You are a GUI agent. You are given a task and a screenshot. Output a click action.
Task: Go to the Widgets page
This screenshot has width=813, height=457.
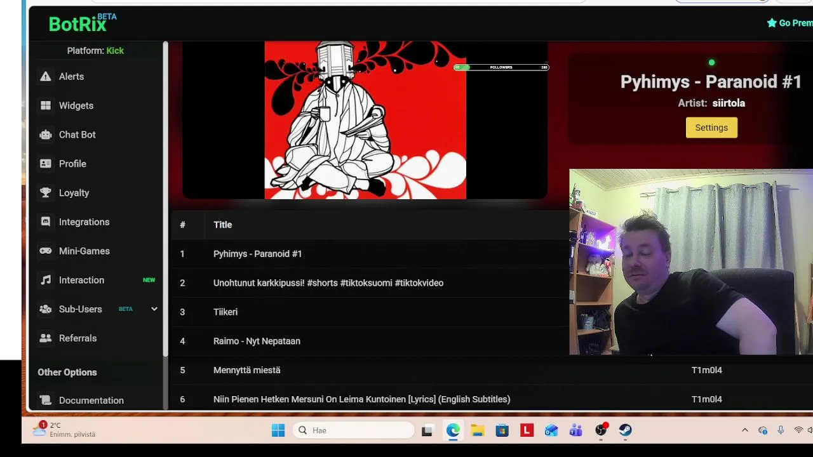coord(76,105)
